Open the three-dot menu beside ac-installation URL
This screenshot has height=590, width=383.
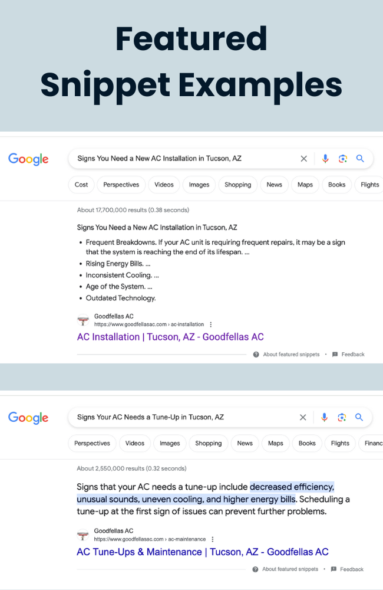coord(211,324)
